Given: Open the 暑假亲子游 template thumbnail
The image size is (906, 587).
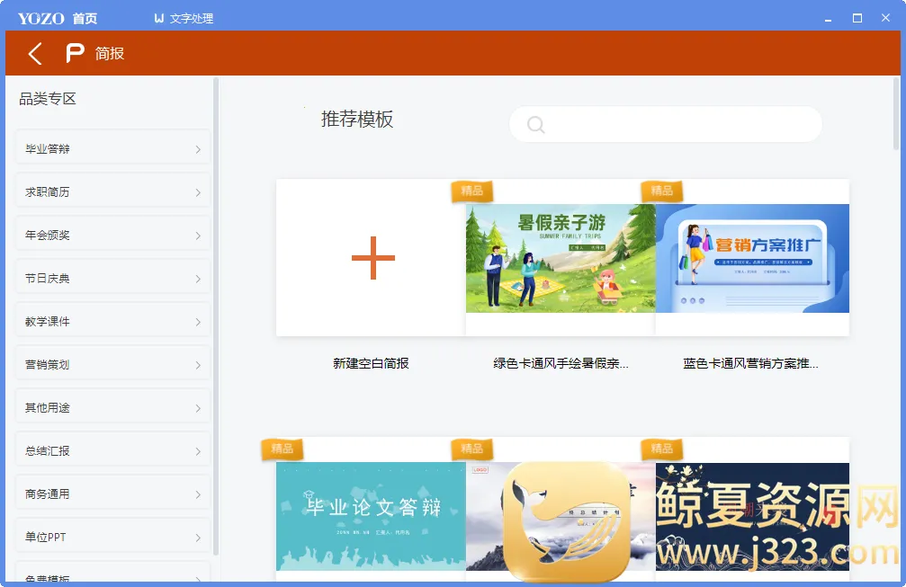Looking at the screenshot, I should click(x=561, y=258).
